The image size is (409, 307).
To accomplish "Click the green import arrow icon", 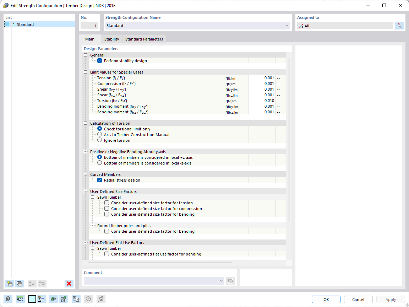I will click(x=54, y=299).
